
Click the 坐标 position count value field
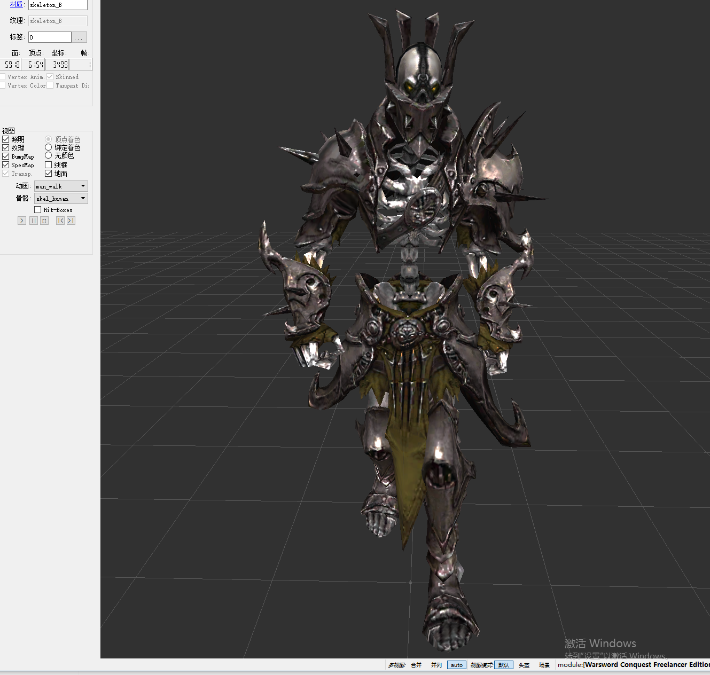tap(57, 65)
